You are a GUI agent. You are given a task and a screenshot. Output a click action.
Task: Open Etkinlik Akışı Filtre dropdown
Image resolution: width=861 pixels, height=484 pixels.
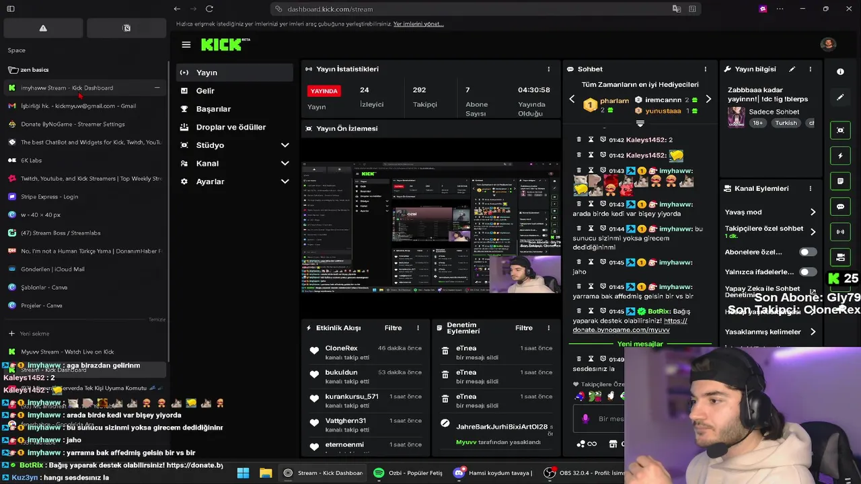pos(394,328)
